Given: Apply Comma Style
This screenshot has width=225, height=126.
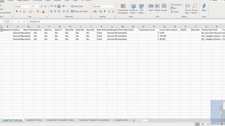Looking at the screenshot, I should click(x=104, y=12).
